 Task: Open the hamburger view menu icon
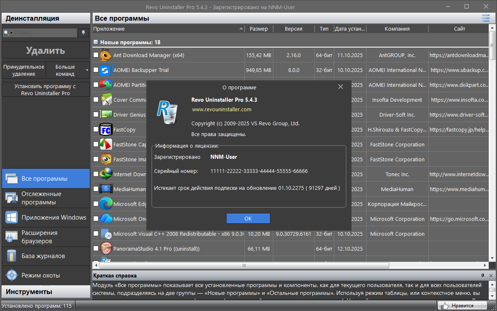(485, 18)
